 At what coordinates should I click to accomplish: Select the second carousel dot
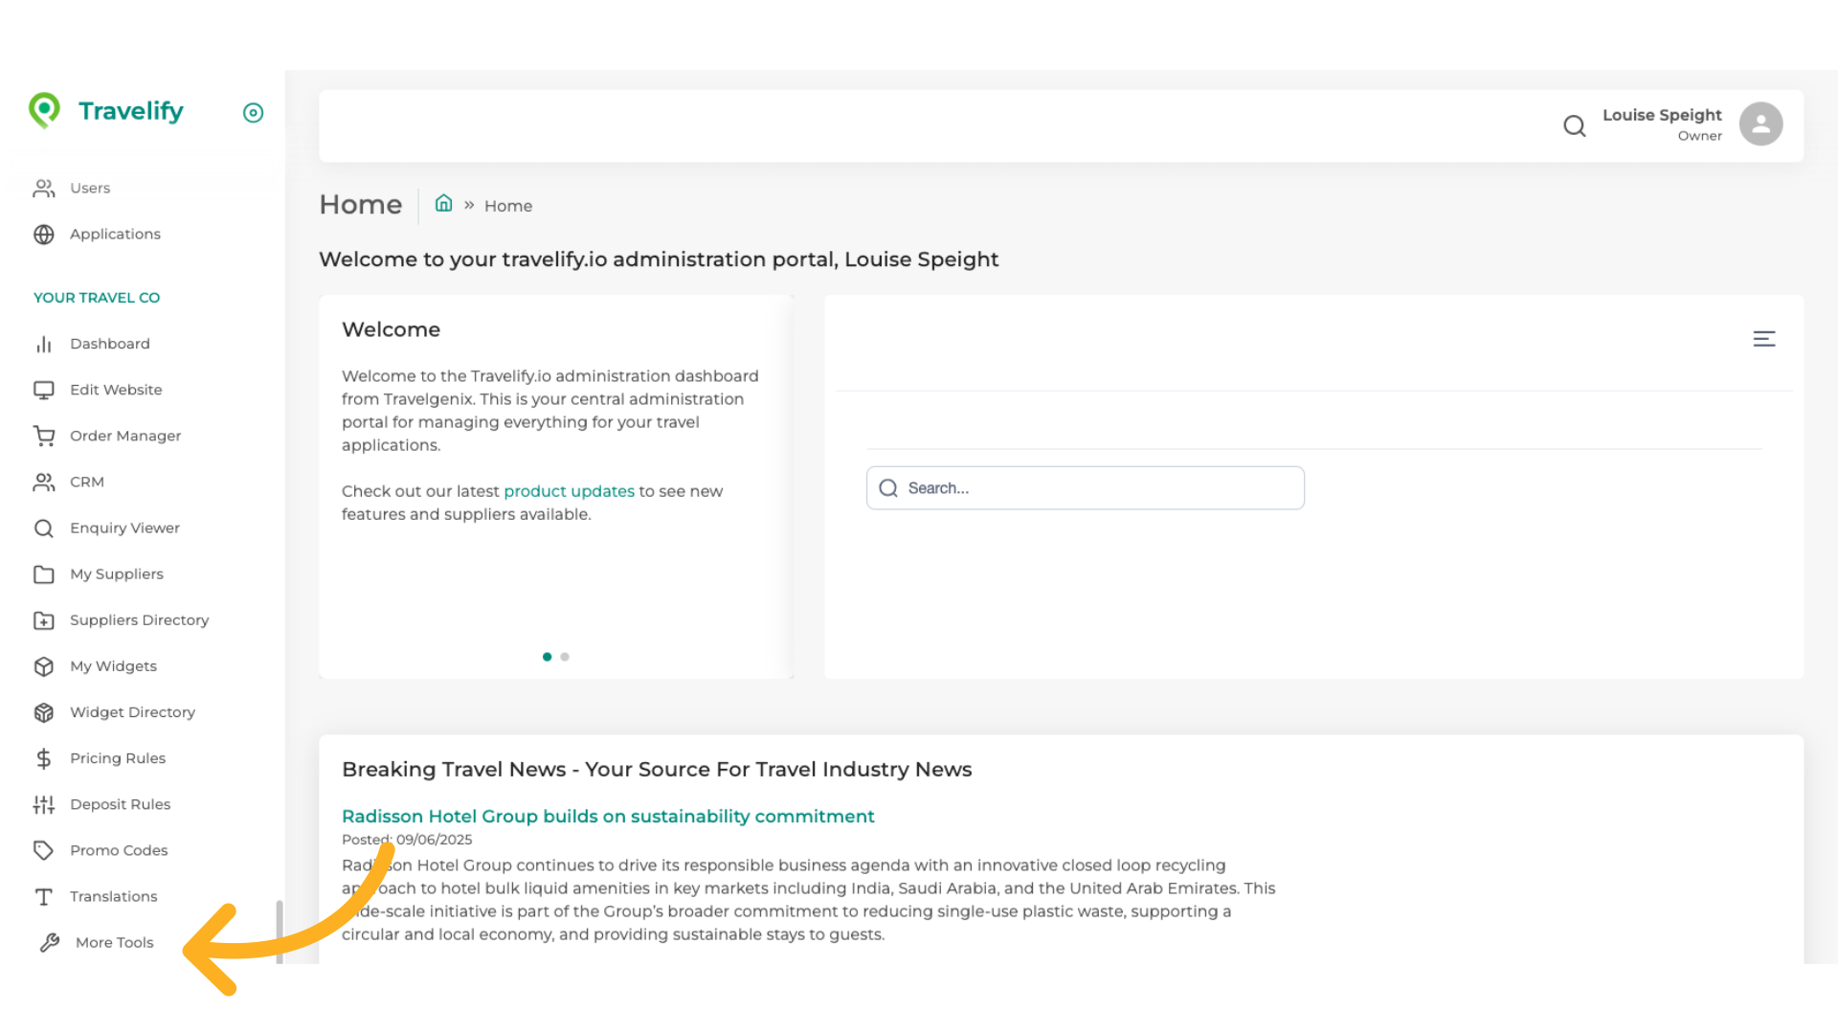click(565, 657)
